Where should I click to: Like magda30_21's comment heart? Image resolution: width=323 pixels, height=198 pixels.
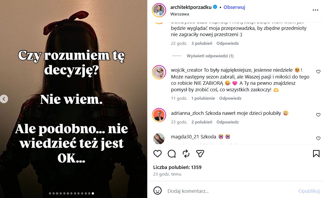(318, 138)
